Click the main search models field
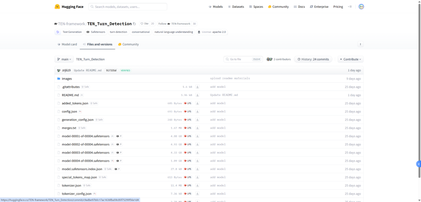421x202 pixels. [128, 7]
